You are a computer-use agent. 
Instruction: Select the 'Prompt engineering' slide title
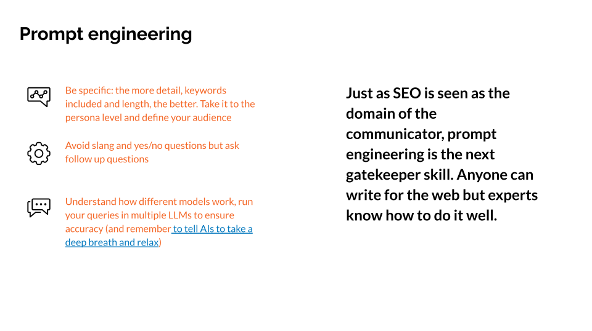click(105, 34)
